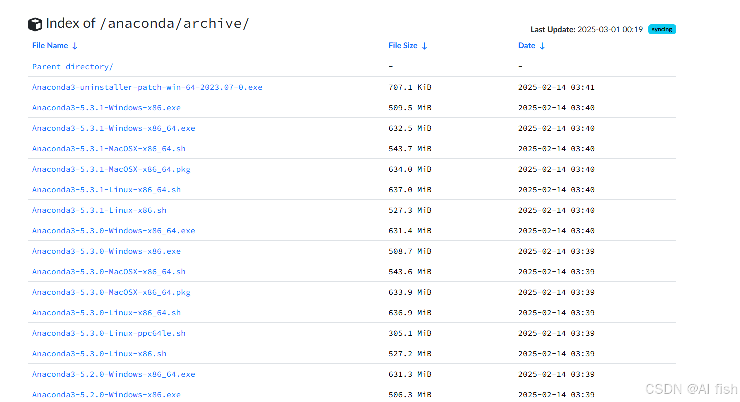Sort by Date column

coord(531,46)
